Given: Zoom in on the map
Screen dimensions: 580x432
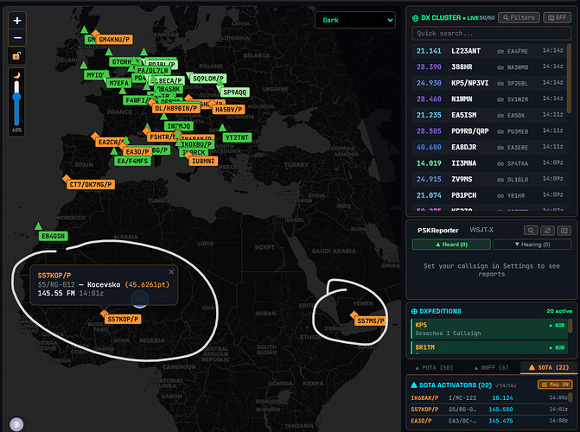Looking at the screenshot, I should 18,20.
